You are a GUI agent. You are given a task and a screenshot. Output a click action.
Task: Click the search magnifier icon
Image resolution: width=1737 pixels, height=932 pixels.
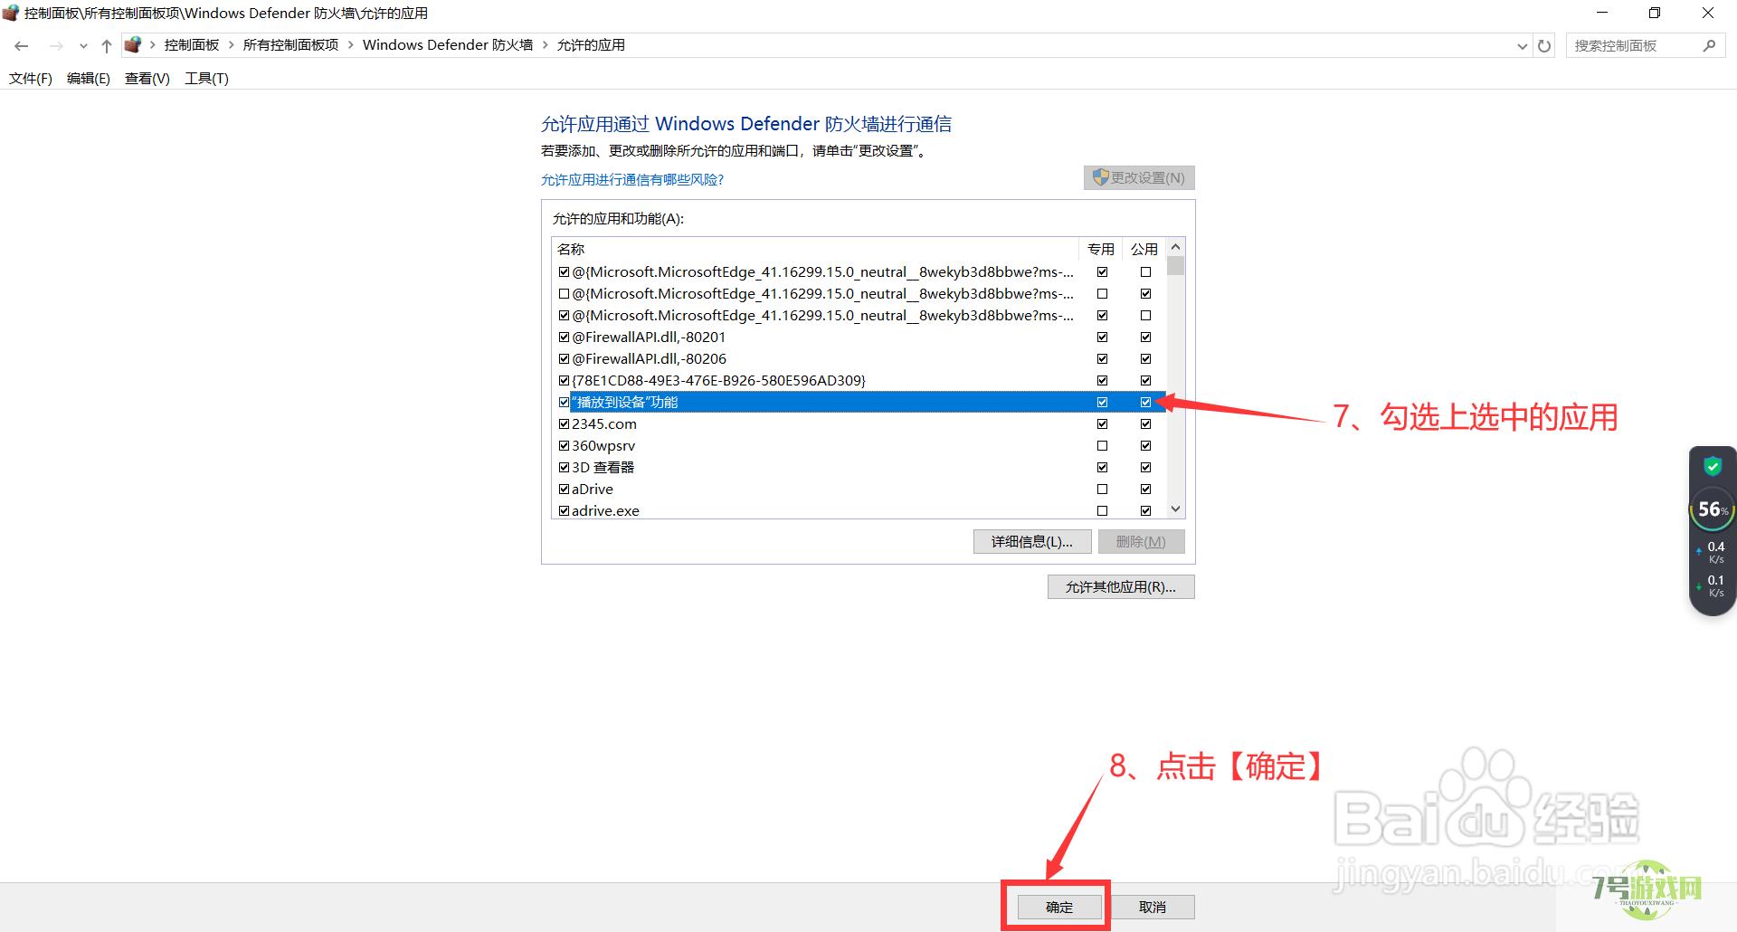tap(1709, 45)
